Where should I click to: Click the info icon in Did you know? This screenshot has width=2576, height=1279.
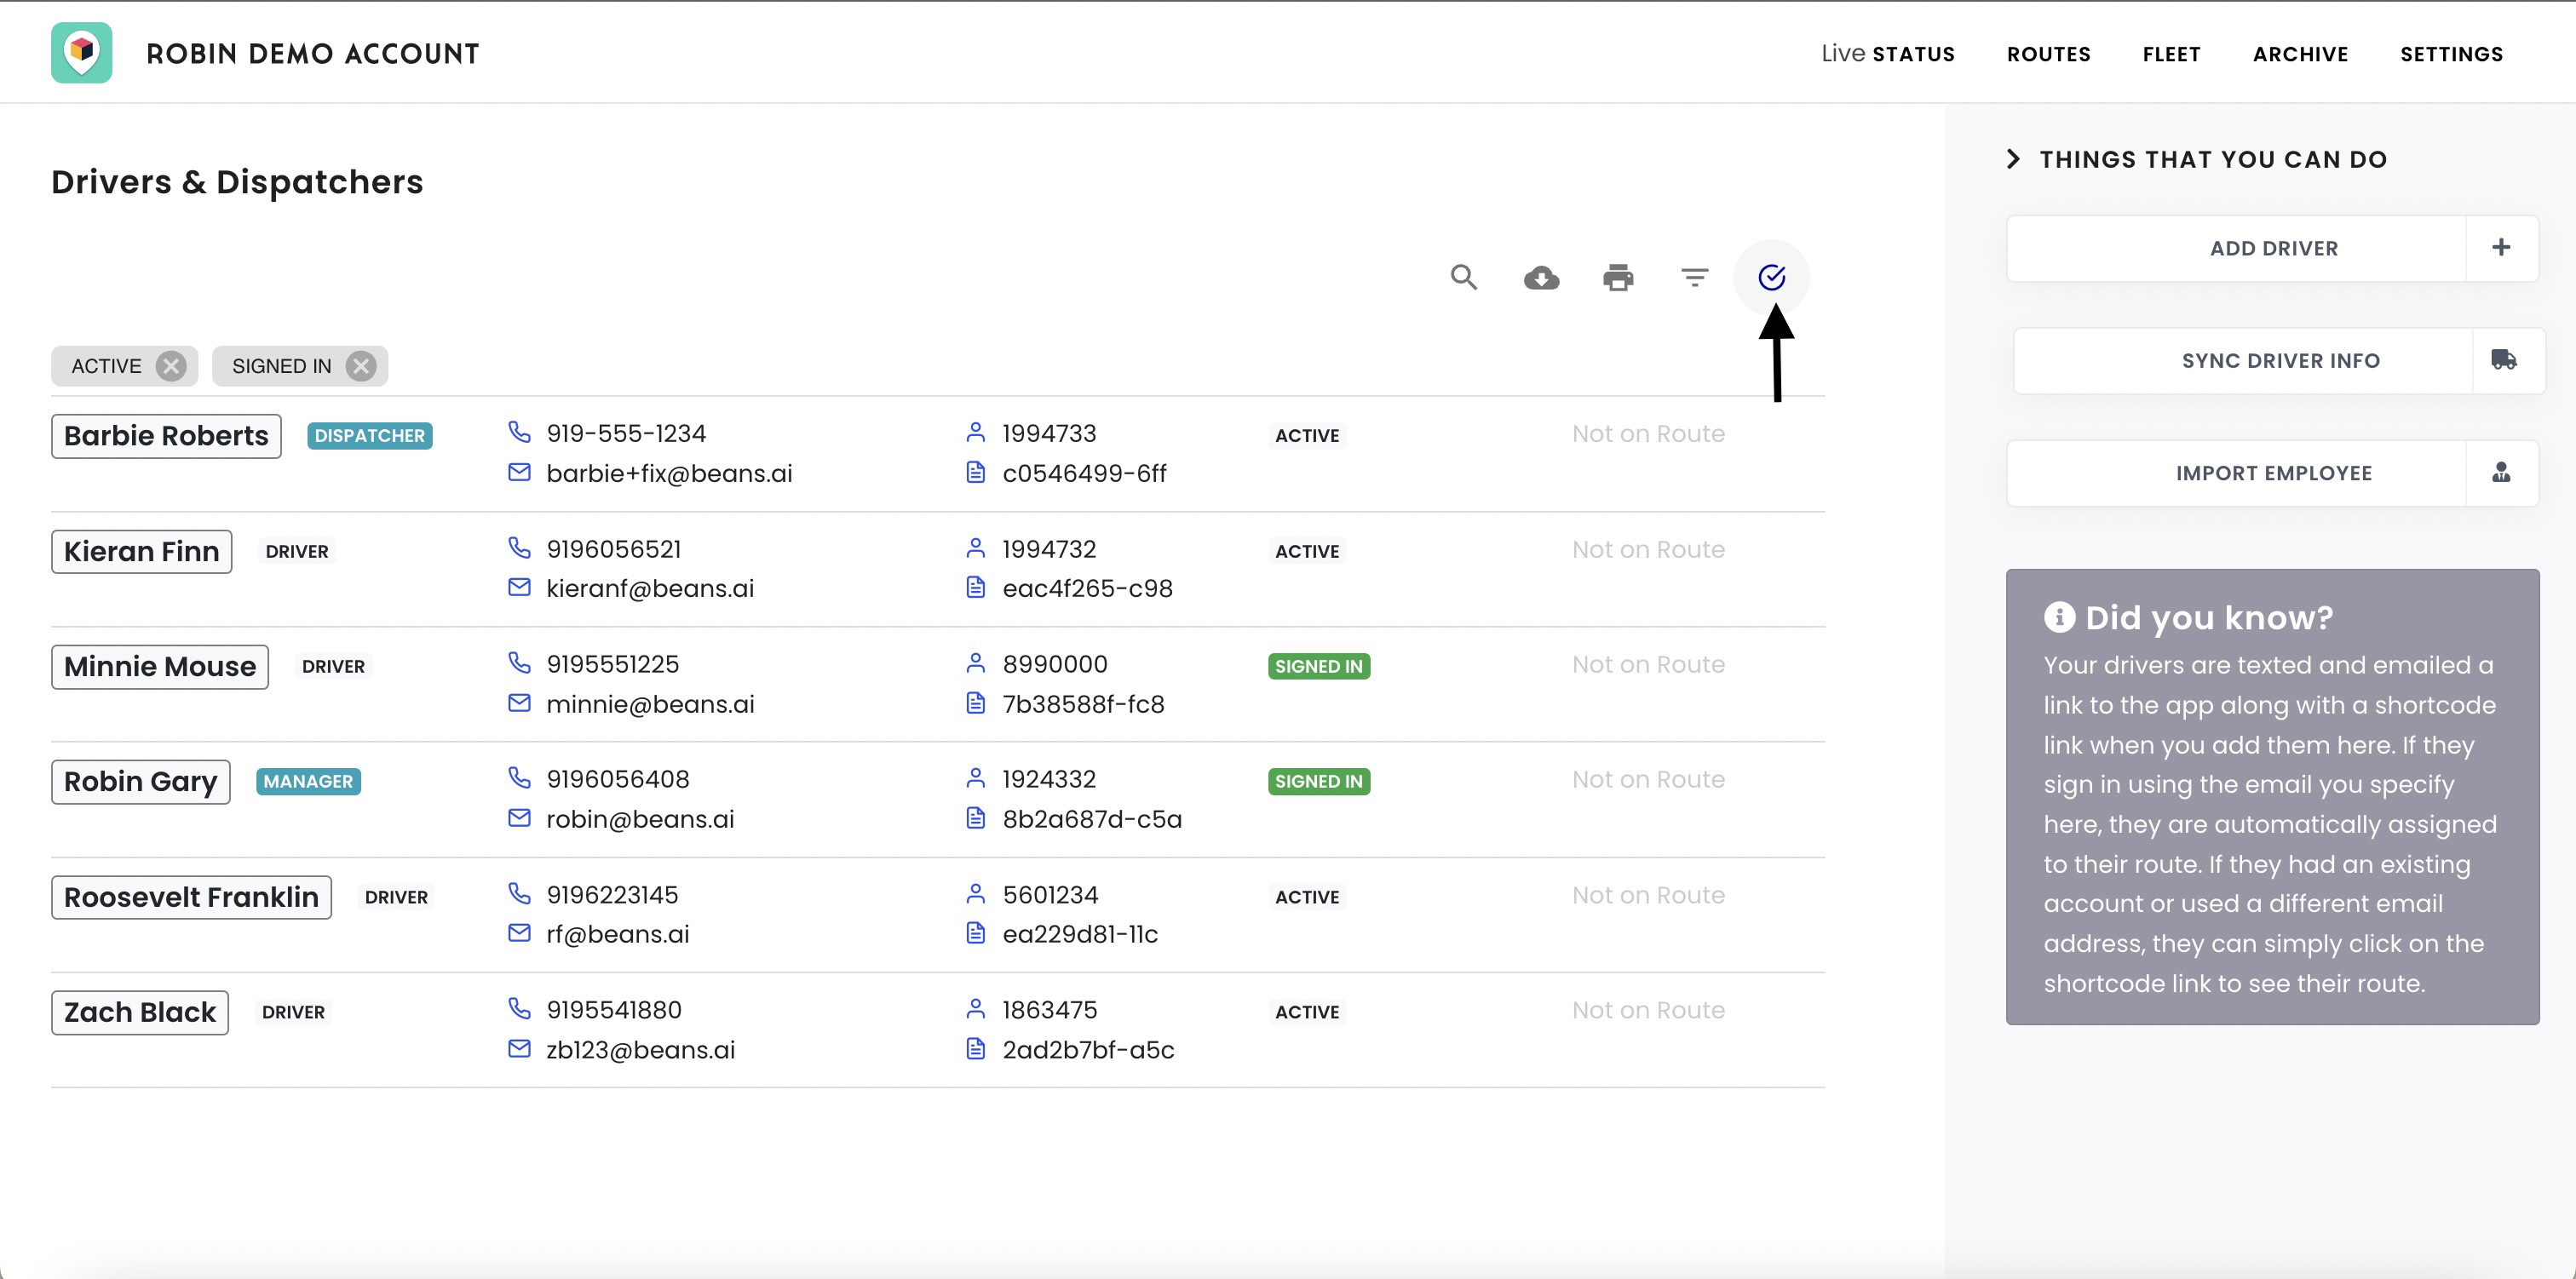(2059, 617)
